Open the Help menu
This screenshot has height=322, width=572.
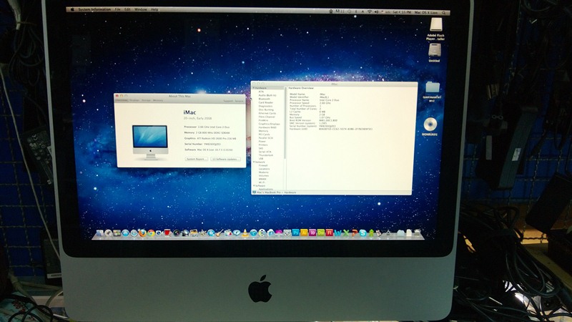pyautogui.click(x=154, y=9)
